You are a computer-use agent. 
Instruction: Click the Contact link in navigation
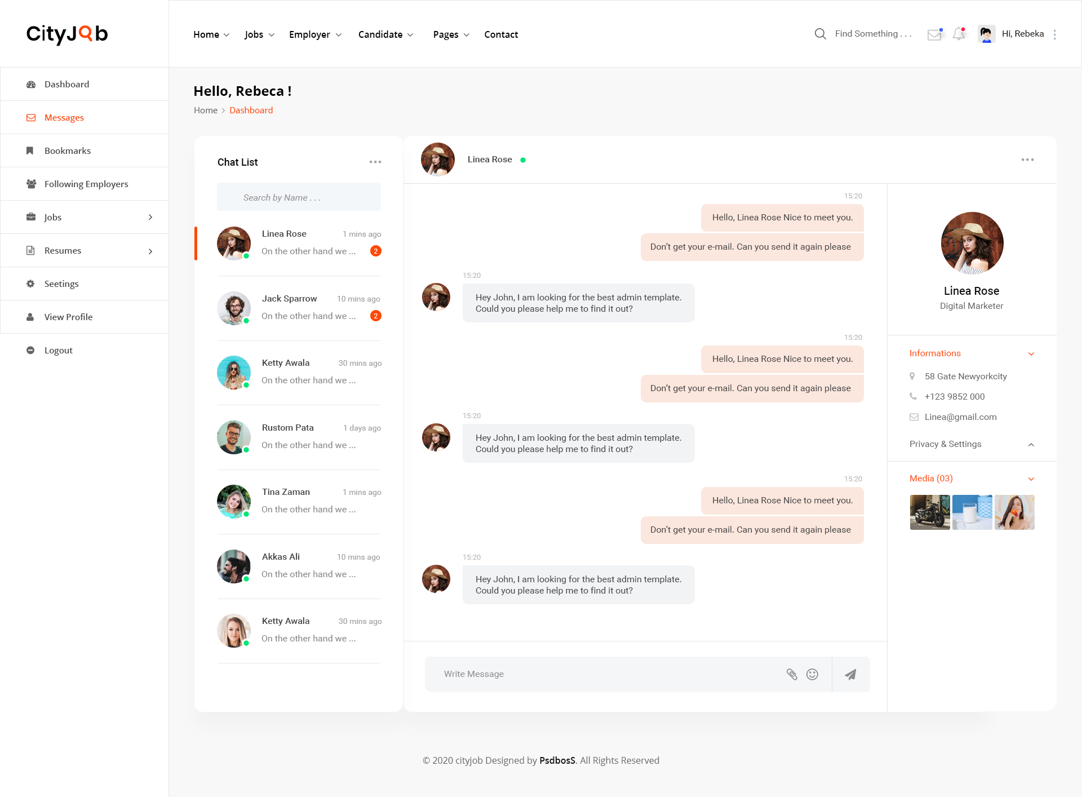point(501,34)
